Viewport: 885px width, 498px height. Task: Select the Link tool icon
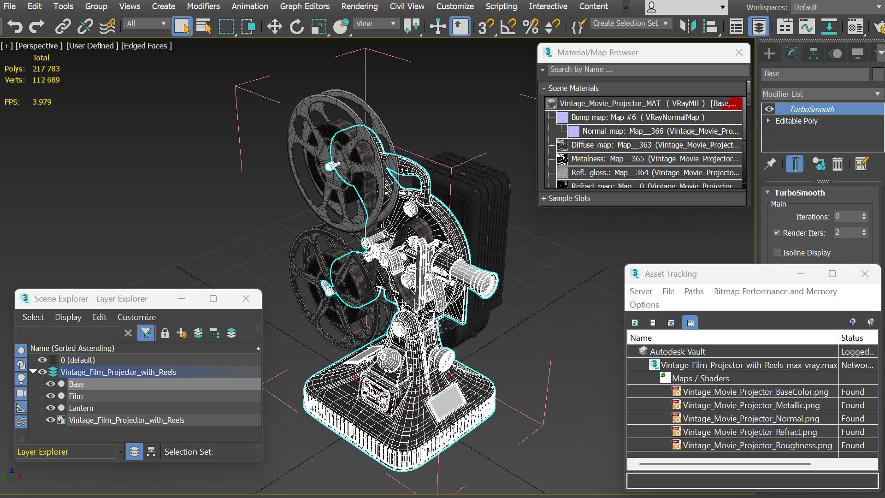click(63, 26)
